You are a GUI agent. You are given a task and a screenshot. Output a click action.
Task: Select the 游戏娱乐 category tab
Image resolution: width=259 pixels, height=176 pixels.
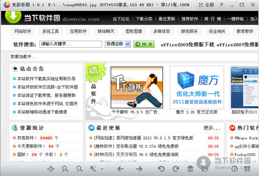coord(190,31)
